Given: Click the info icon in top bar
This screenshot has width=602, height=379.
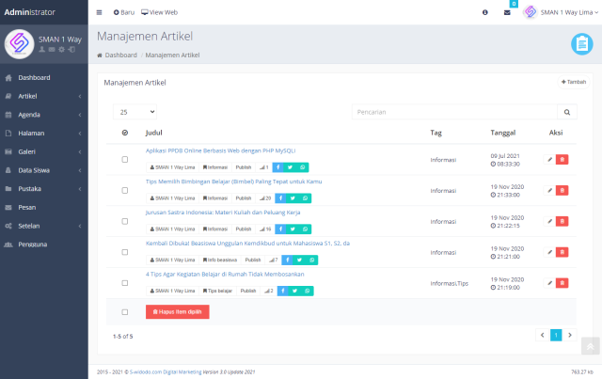Looking at the screenshot, I should 485,12.
